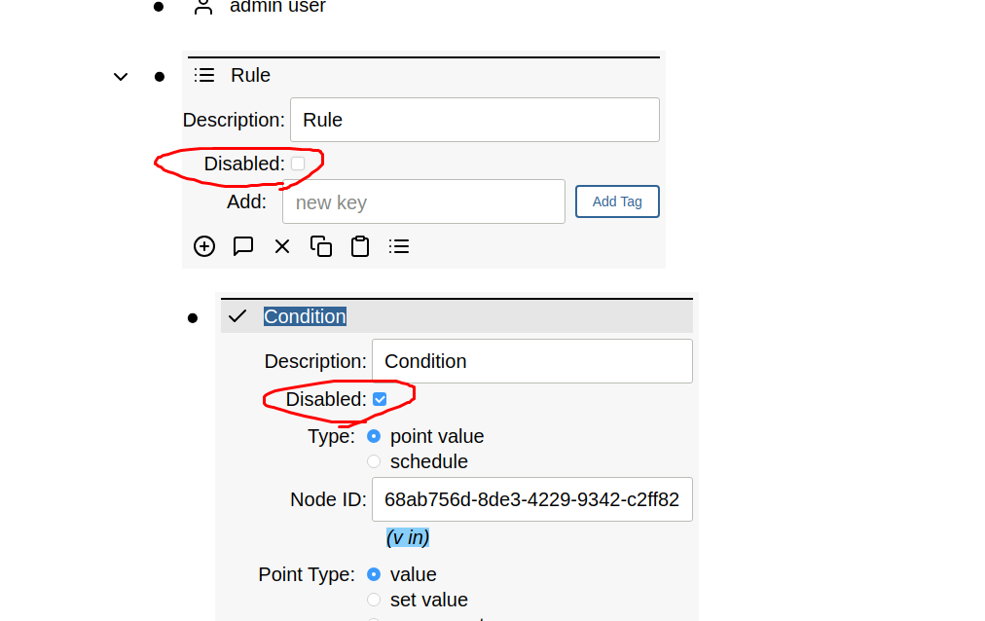The width and height of the screenshot is (985, 621).
Task: Click the plus-circle add icon under Rule
Action: [204, 246]
